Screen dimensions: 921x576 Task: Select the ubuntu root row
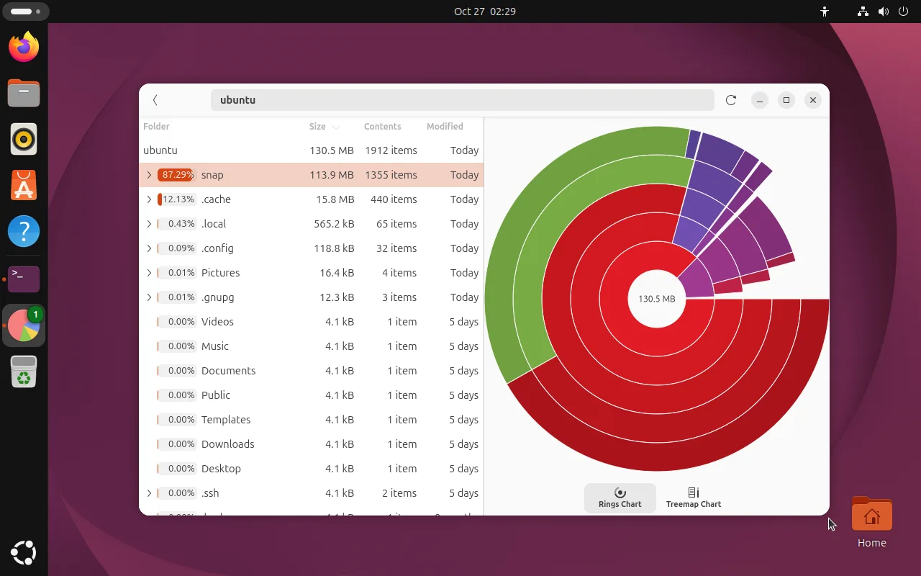[x=311, y=150]
